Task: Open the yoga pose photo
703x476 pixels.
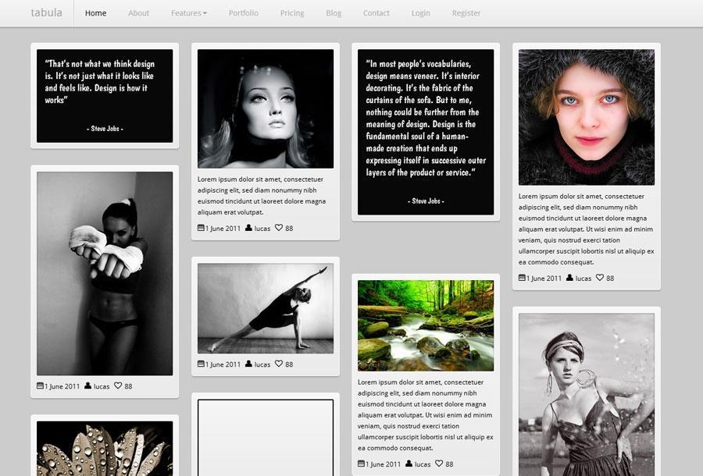Action: coord(266,308)
